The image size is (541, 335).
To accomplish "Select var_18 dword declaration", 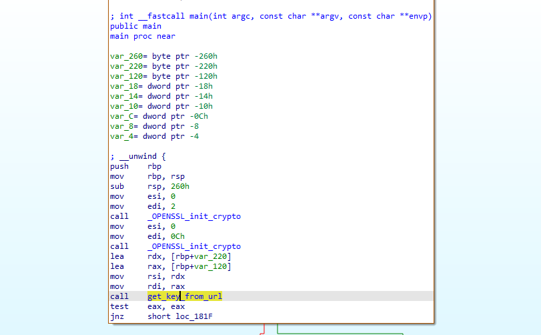I will coord(161,86).
